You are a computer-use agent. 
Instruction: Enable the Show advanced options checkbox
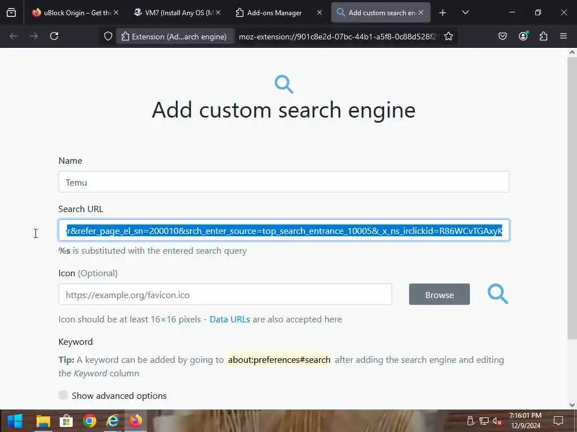[x=63, y=395]
